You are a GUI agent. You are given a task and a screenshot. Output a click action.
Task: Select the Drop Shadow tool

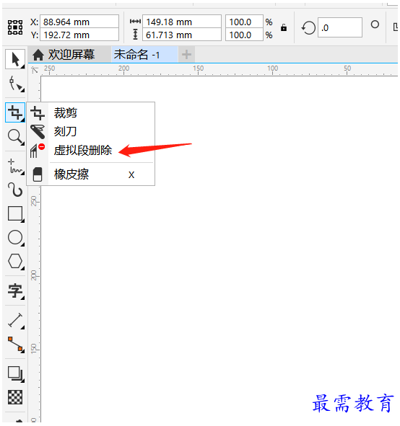point(15,373)
